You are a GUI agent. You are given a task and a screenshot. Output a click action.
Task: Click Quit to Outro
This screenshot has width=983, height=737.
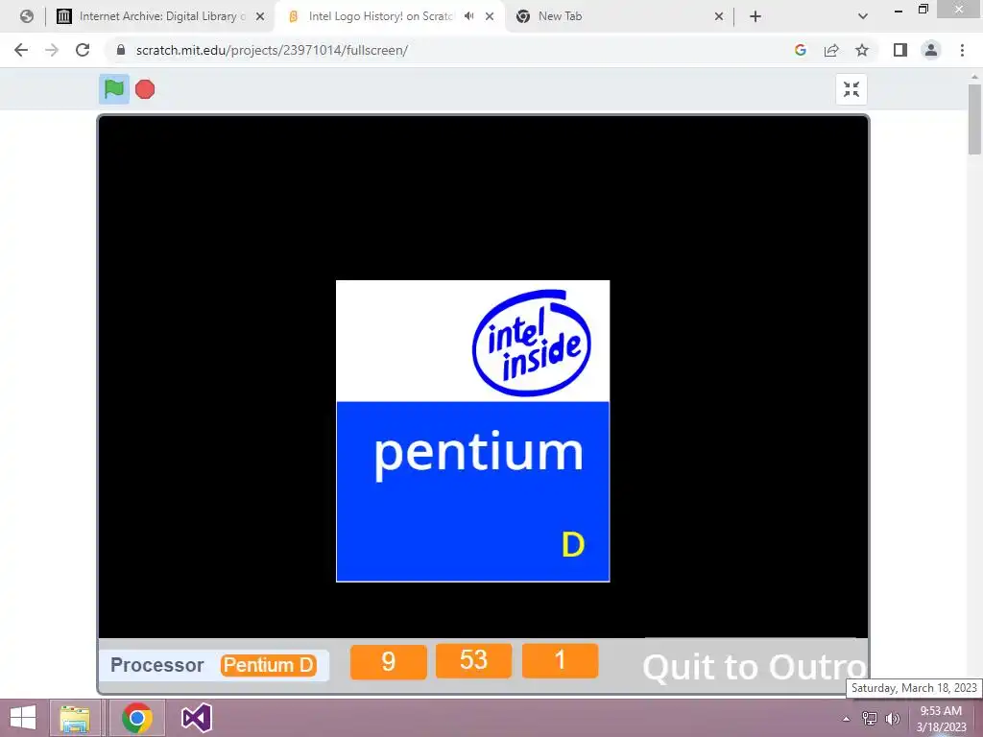point(755,667)
